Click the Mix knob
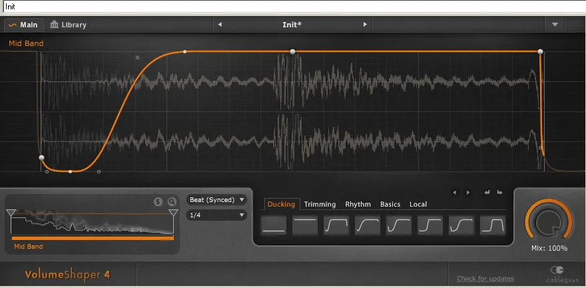 (x=549, y=222)
